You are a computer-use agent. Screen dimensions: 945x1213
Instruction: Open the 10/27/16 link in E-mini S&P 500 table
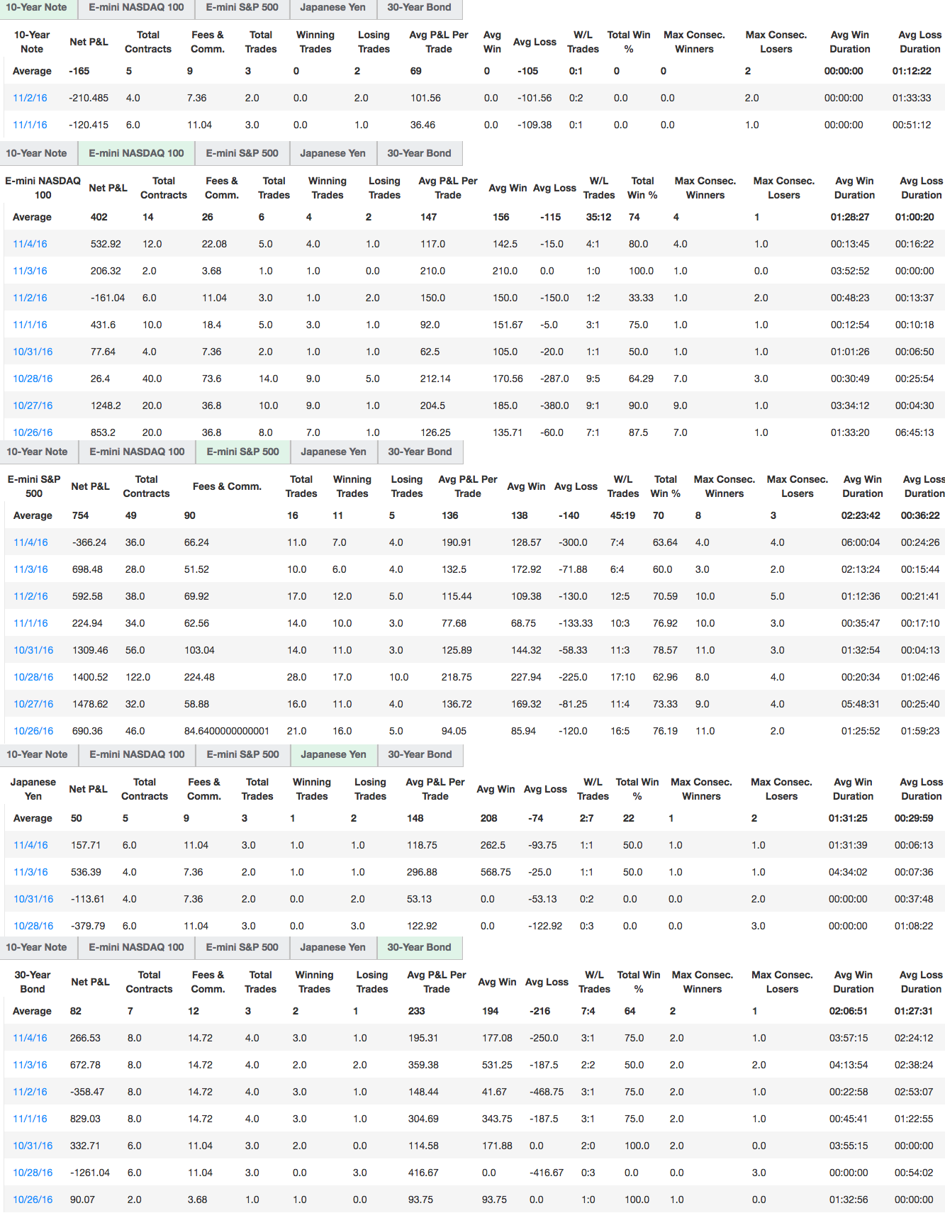click(x=33, y=704)
